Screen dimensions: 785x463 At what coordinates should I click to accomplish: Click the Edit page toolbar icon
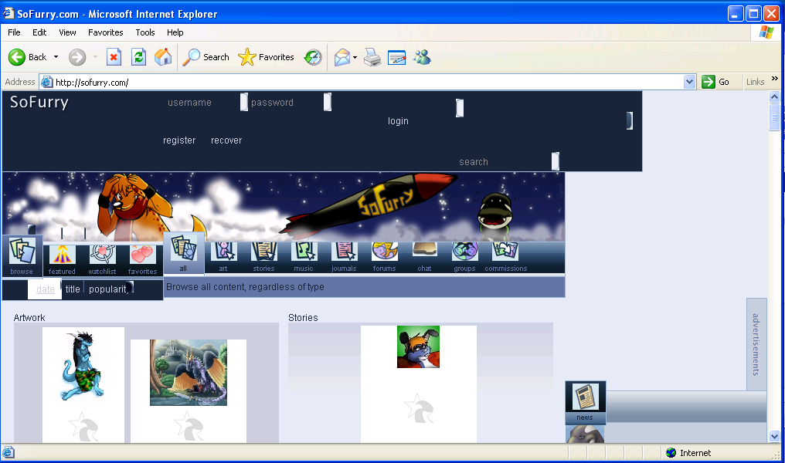(x=397, y=57)
